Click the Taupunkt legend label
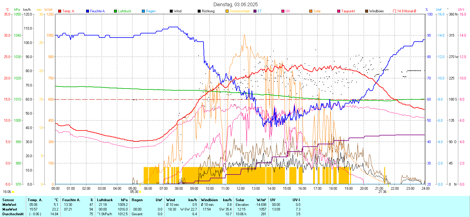This screenshot has width=470, height=217. [x=348, y=11]
